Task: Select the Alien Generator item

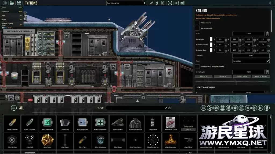Action: (x=100, y=141)
